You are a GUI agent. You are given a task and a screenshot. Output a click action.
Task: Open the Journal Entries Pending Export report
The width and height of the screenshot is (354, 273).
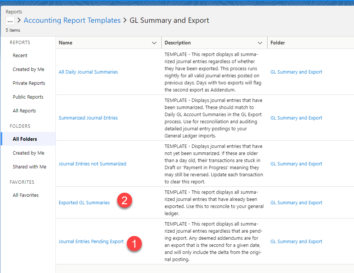[x=91, y=241]
